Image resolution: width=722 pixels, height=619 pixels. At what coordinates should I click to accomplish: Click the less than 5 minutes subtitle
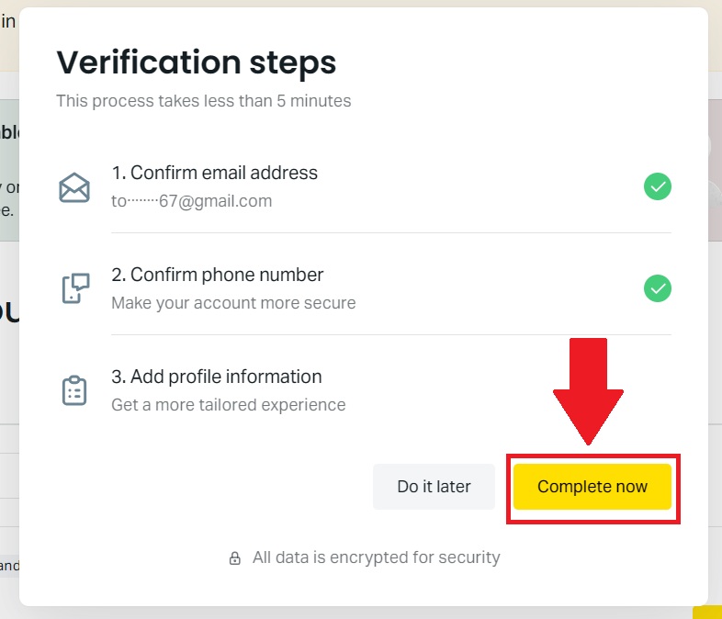(203, 101)
